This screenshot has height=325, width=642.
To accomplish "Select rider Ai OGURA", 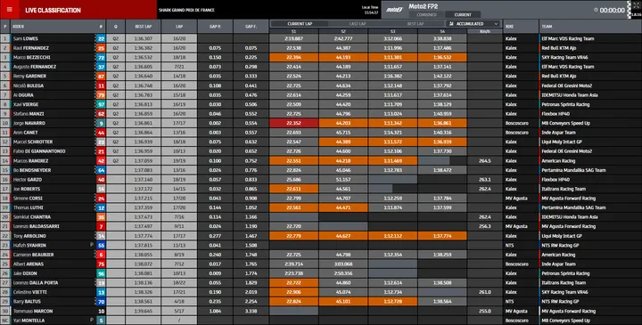I will (x=23, y=95).
